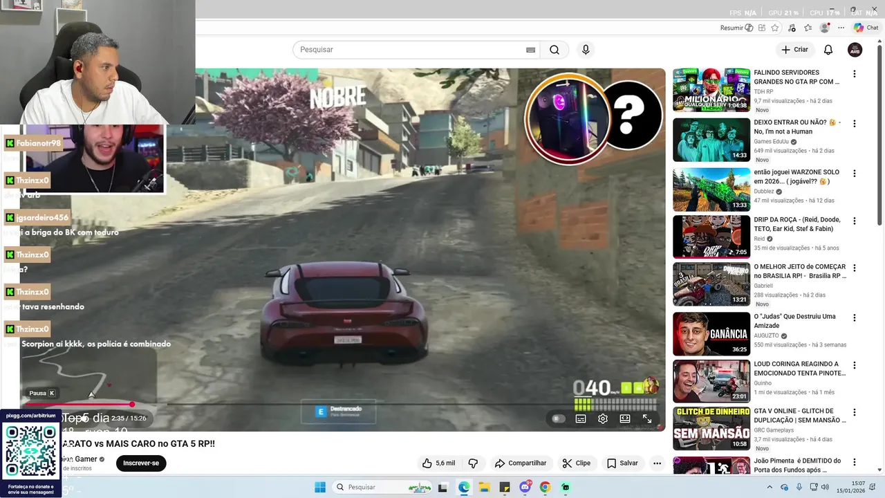Click the video progress bar scrubber

132,404
